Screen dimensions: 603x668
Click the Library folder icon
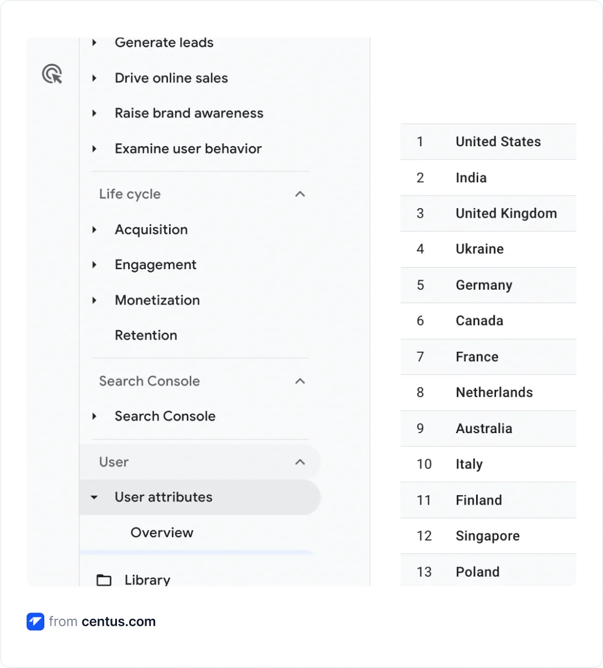tap(104, 580)
